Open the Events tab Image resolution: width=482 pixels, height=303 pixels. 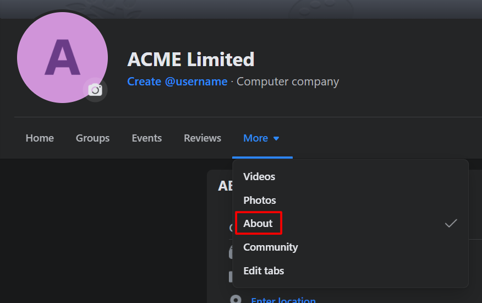146,138
